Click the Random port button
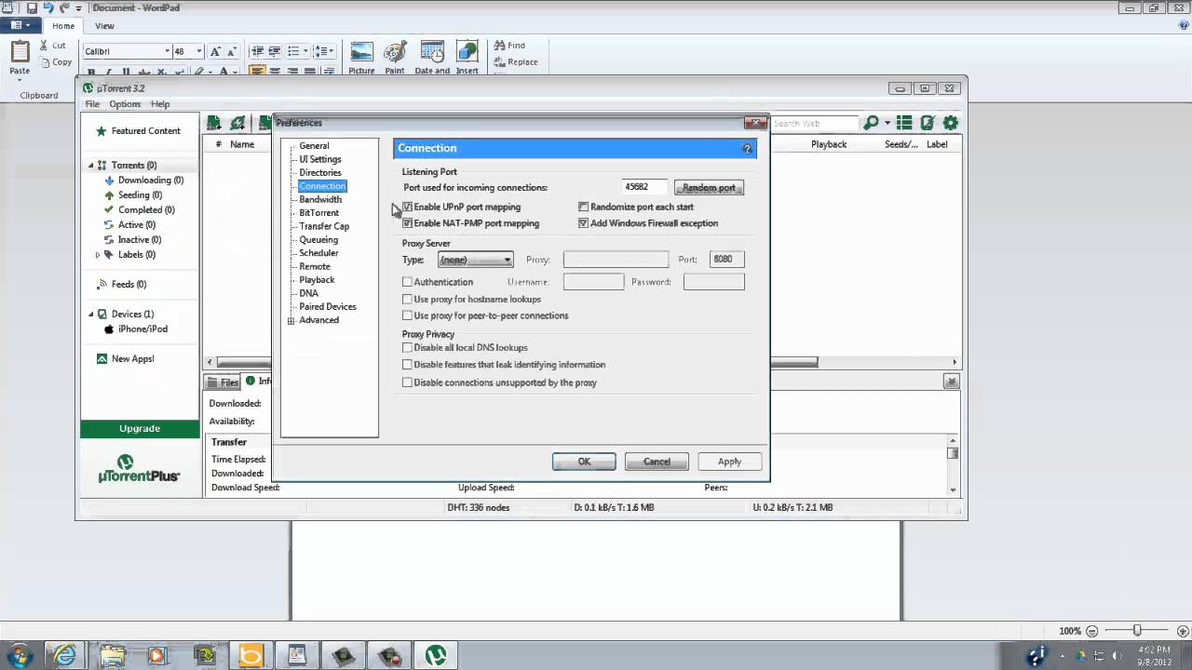Screen dimensions: 1192x670 [x=709, y=188]
